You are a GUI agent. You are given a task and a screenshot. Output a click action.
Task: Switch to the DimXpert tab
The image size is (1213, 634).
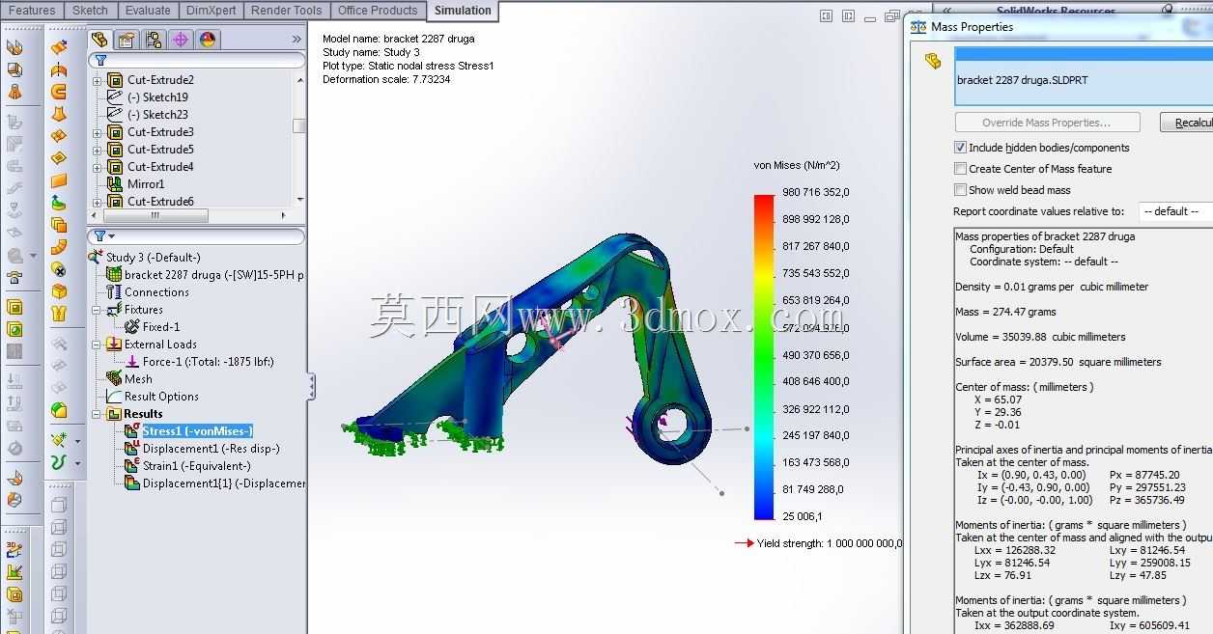click(210, 11)
